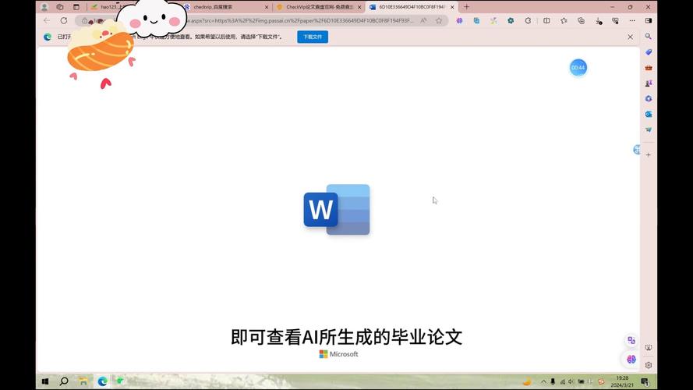Click the taskbar volume speaker icon
The image size is (693, 390).
pos(571,381)
